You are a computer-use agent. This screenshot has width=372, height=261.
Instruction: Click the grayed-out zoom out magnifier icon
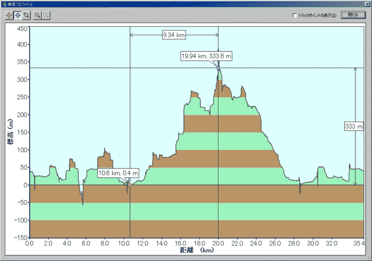(x=46, y=15)
